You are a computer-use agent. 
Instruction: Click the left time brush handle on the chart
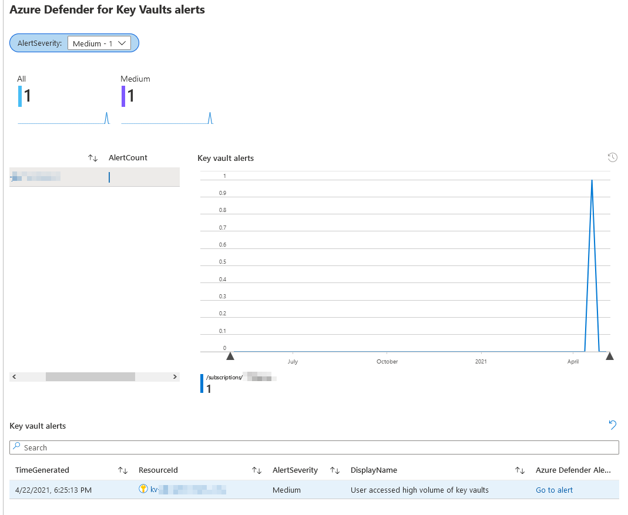point(230,355)
